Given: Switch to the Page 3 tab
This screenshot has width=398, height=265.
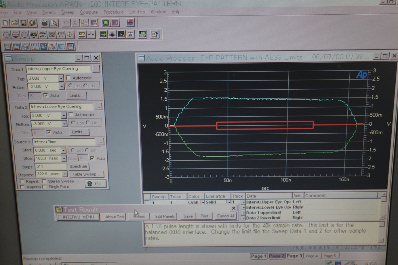Looking at the screenshot, I should tap(294, 256).
